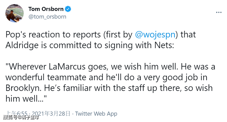This screenshot has width=227, height=122.
Task: Click the "wonderful teammate" sentence line
Action: coord(106,77)
